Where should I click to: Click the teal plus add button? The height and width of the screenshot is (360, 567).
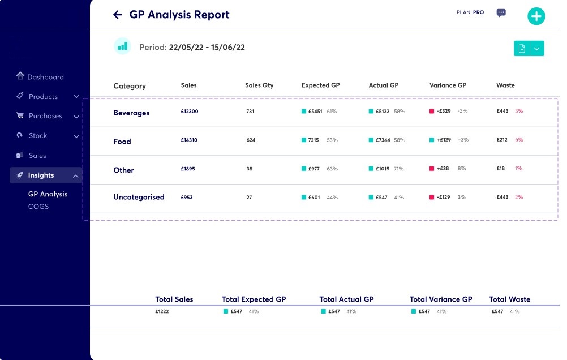(536, 16)
